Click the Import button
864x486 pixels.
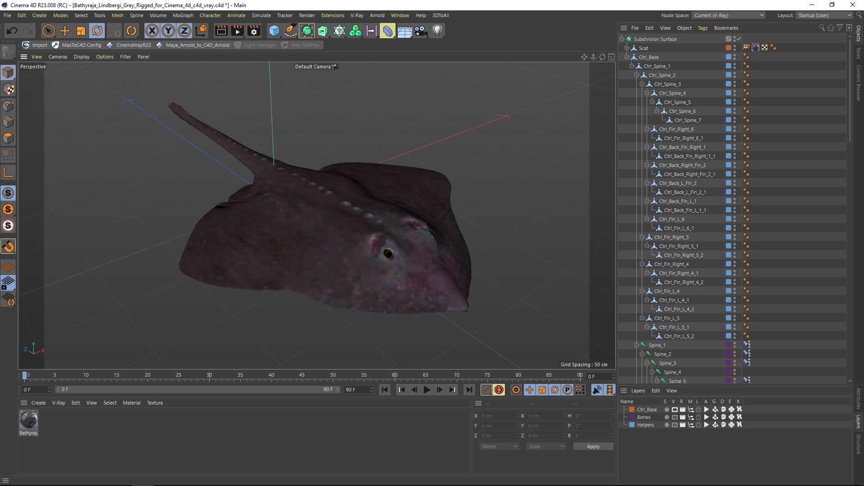pos(35,45)
